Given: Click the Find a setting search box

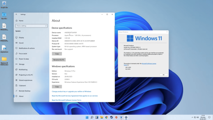Looking at the screenshot, I should pos(31,26).
